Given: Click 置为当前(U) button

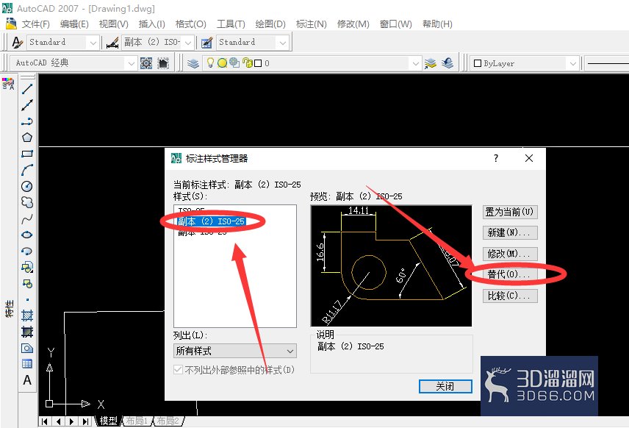Looking at the screenshot, I should [x=510, y=212].
